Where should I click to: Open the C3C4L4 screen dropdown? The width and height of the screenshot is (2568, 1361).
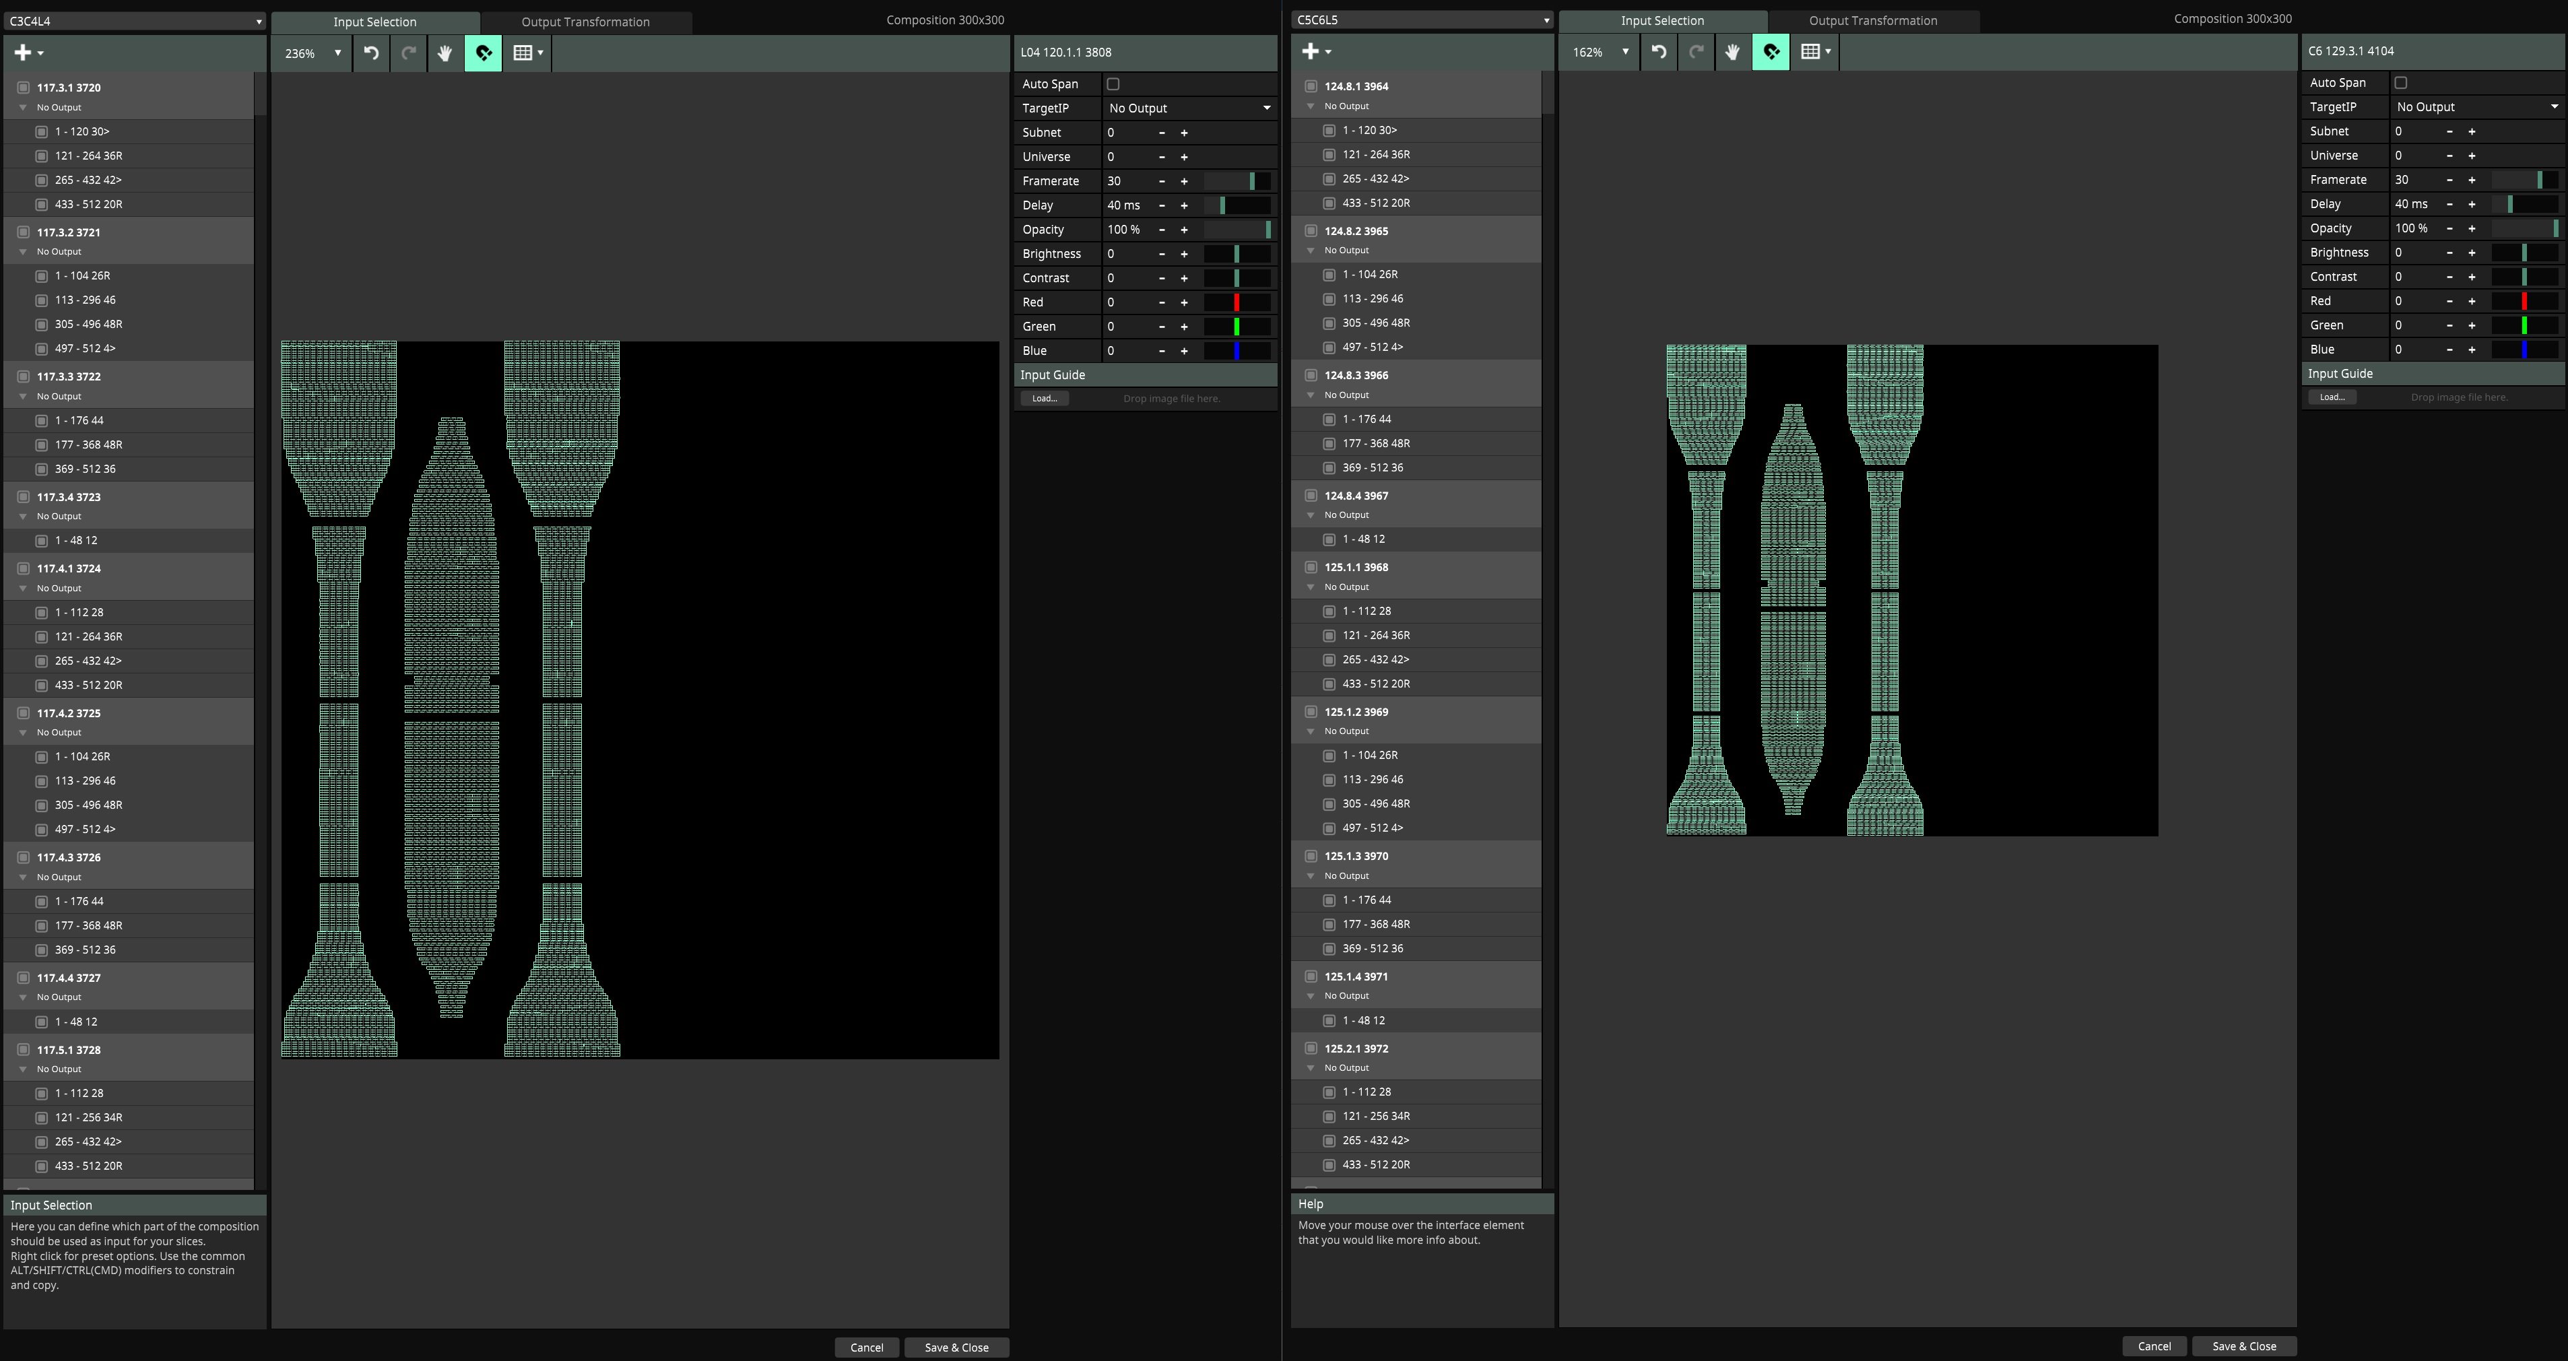pyautogui.click(x=135, y=21)
